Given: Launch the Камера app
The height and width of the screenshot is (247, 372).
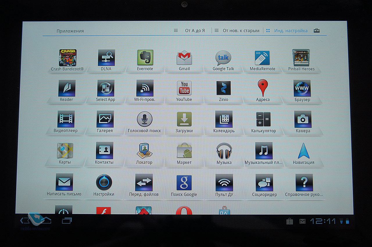Looking at the screenshot, I should [x=303, y=119].
